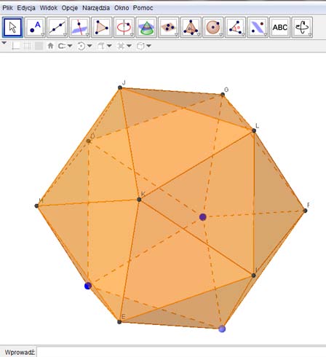Select vertex point H
The height and width of the screenshot is (357, 326).
point(36,206)
